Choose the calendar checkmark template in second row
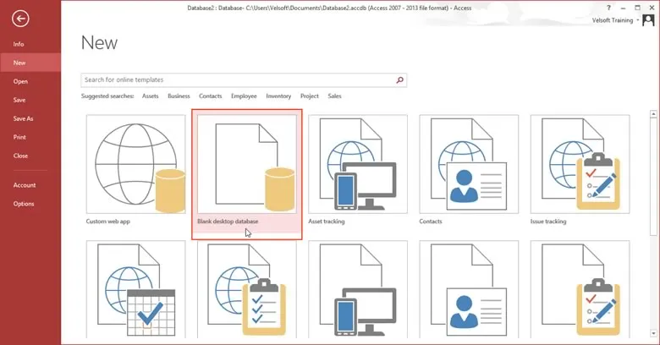This screenshot has height=345, width=660. tap(135, 289)
